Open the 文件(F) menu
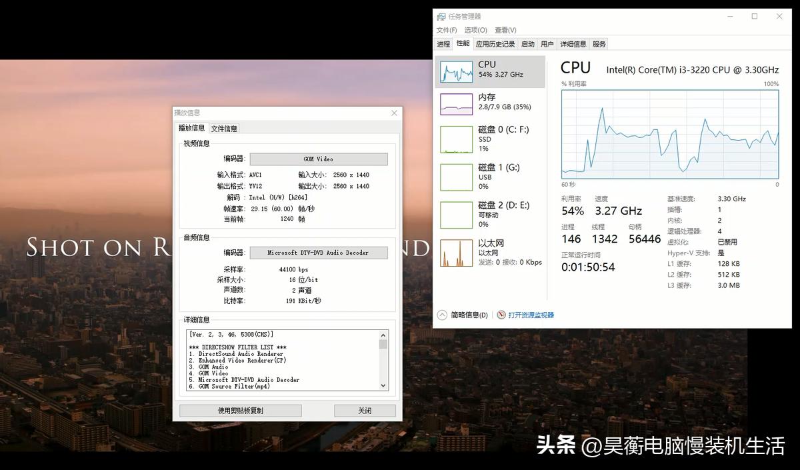This screenshot has height=470, width=800. coord(445,29)
